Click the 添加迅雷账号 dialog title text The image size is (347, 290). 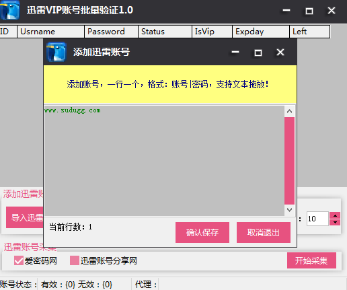point(102,52)
